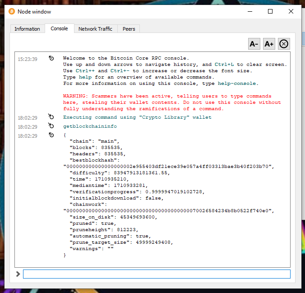
Task: Increase console font size with A+ button
Action: pos(269,44)
